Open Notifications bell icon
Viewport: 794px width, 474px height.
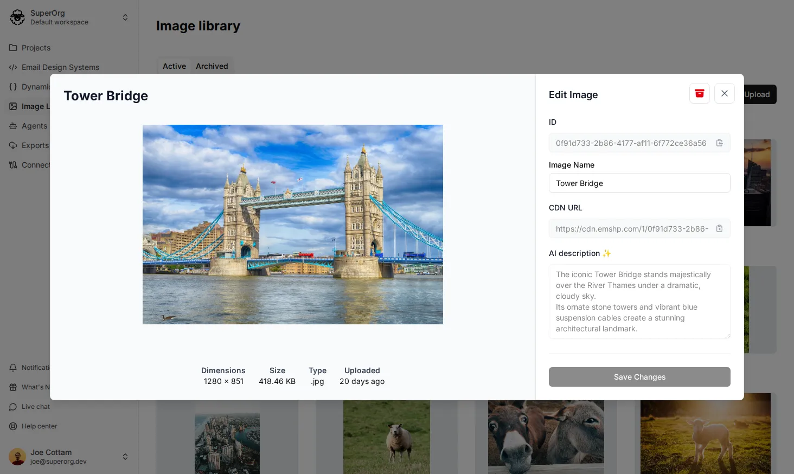point(13,368)
